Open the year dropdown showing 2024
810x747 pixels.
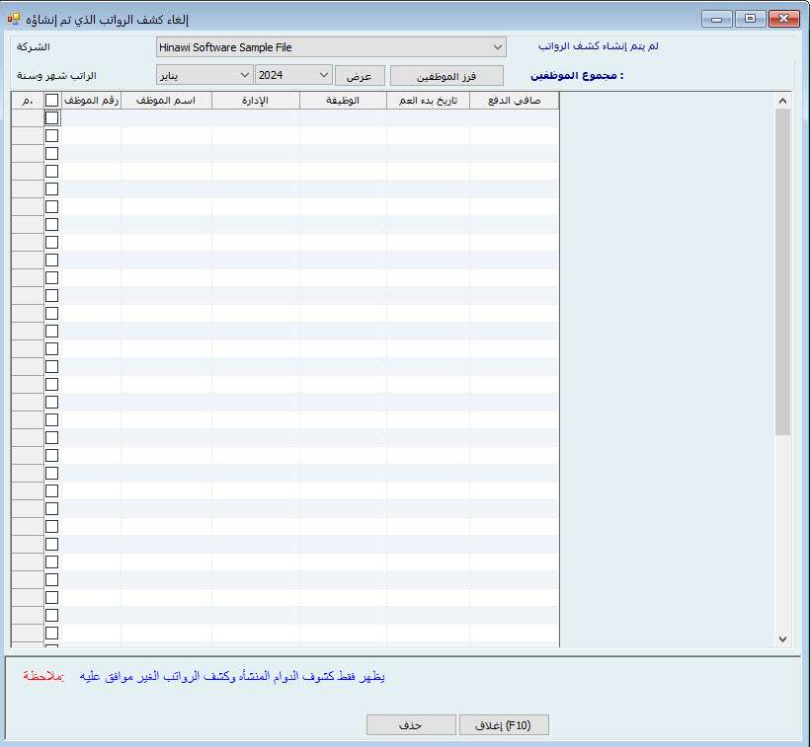coord(293,75)
